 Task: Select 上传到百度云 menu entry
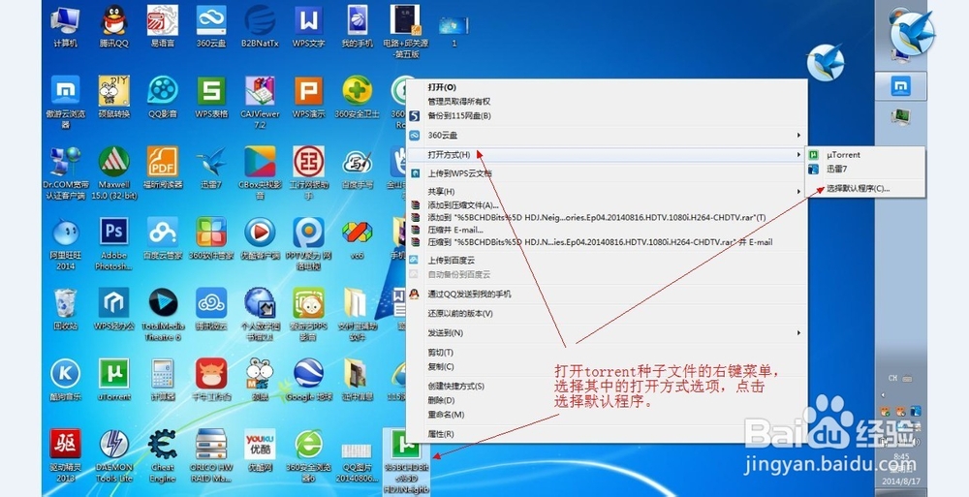607,261
